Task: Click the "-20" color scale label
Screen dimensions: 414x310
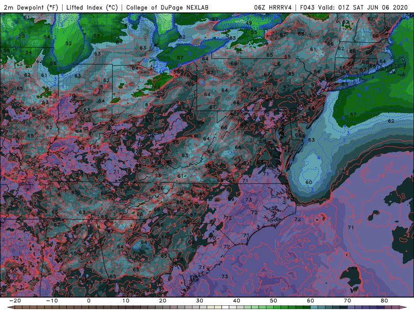Action: (x=15, y=301)
